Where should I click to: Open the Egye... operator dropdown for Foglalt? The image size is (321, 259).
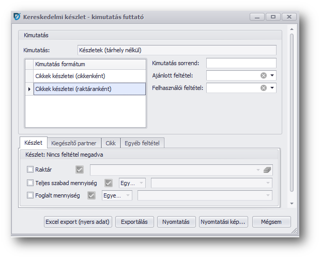click(128, 195)
